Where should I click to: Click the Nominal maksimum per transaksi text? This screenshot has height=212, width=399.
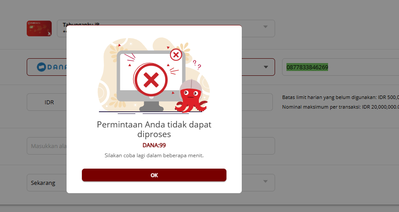coord(340,107)
